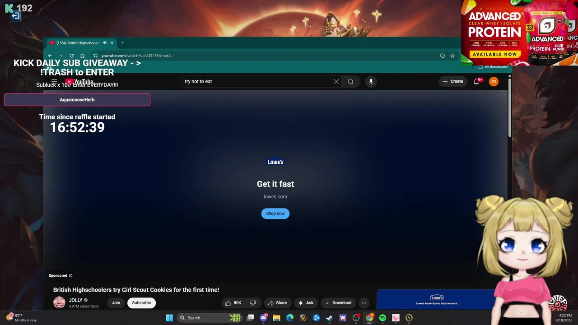
Task: Open the JOLLY channel name link
Action: [x=75, y=300]
